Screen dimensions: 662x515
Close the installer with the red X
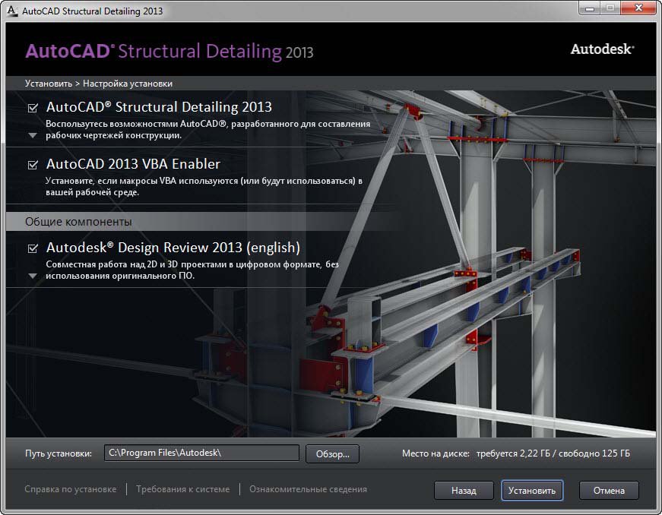(637, 9)
